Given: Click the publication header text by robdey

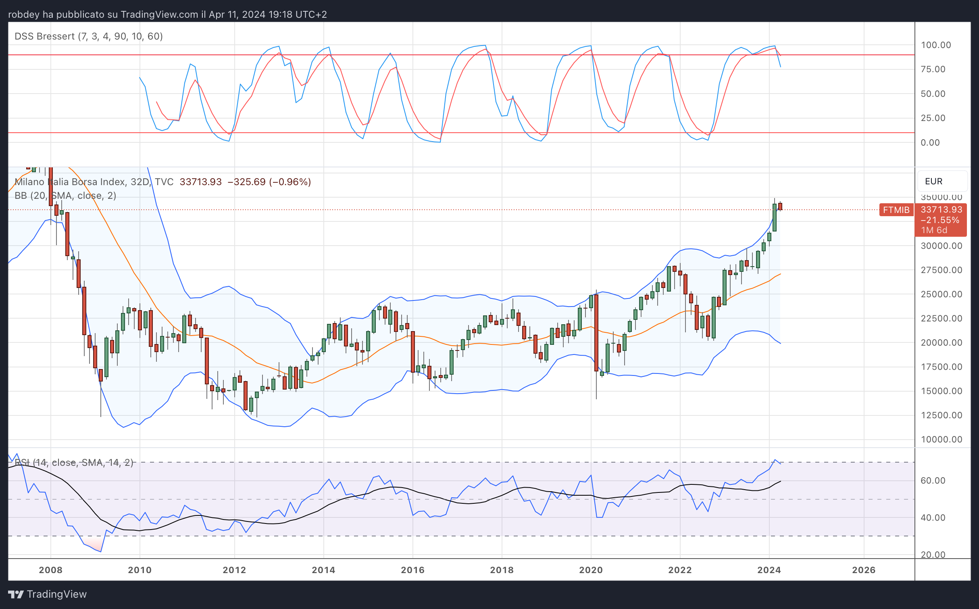Looking at the screenshot, I should 167,15.
